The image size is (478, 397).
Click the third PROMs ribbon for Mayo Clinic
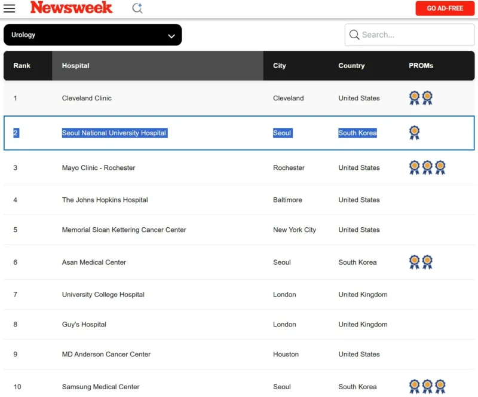pos(440,167)
